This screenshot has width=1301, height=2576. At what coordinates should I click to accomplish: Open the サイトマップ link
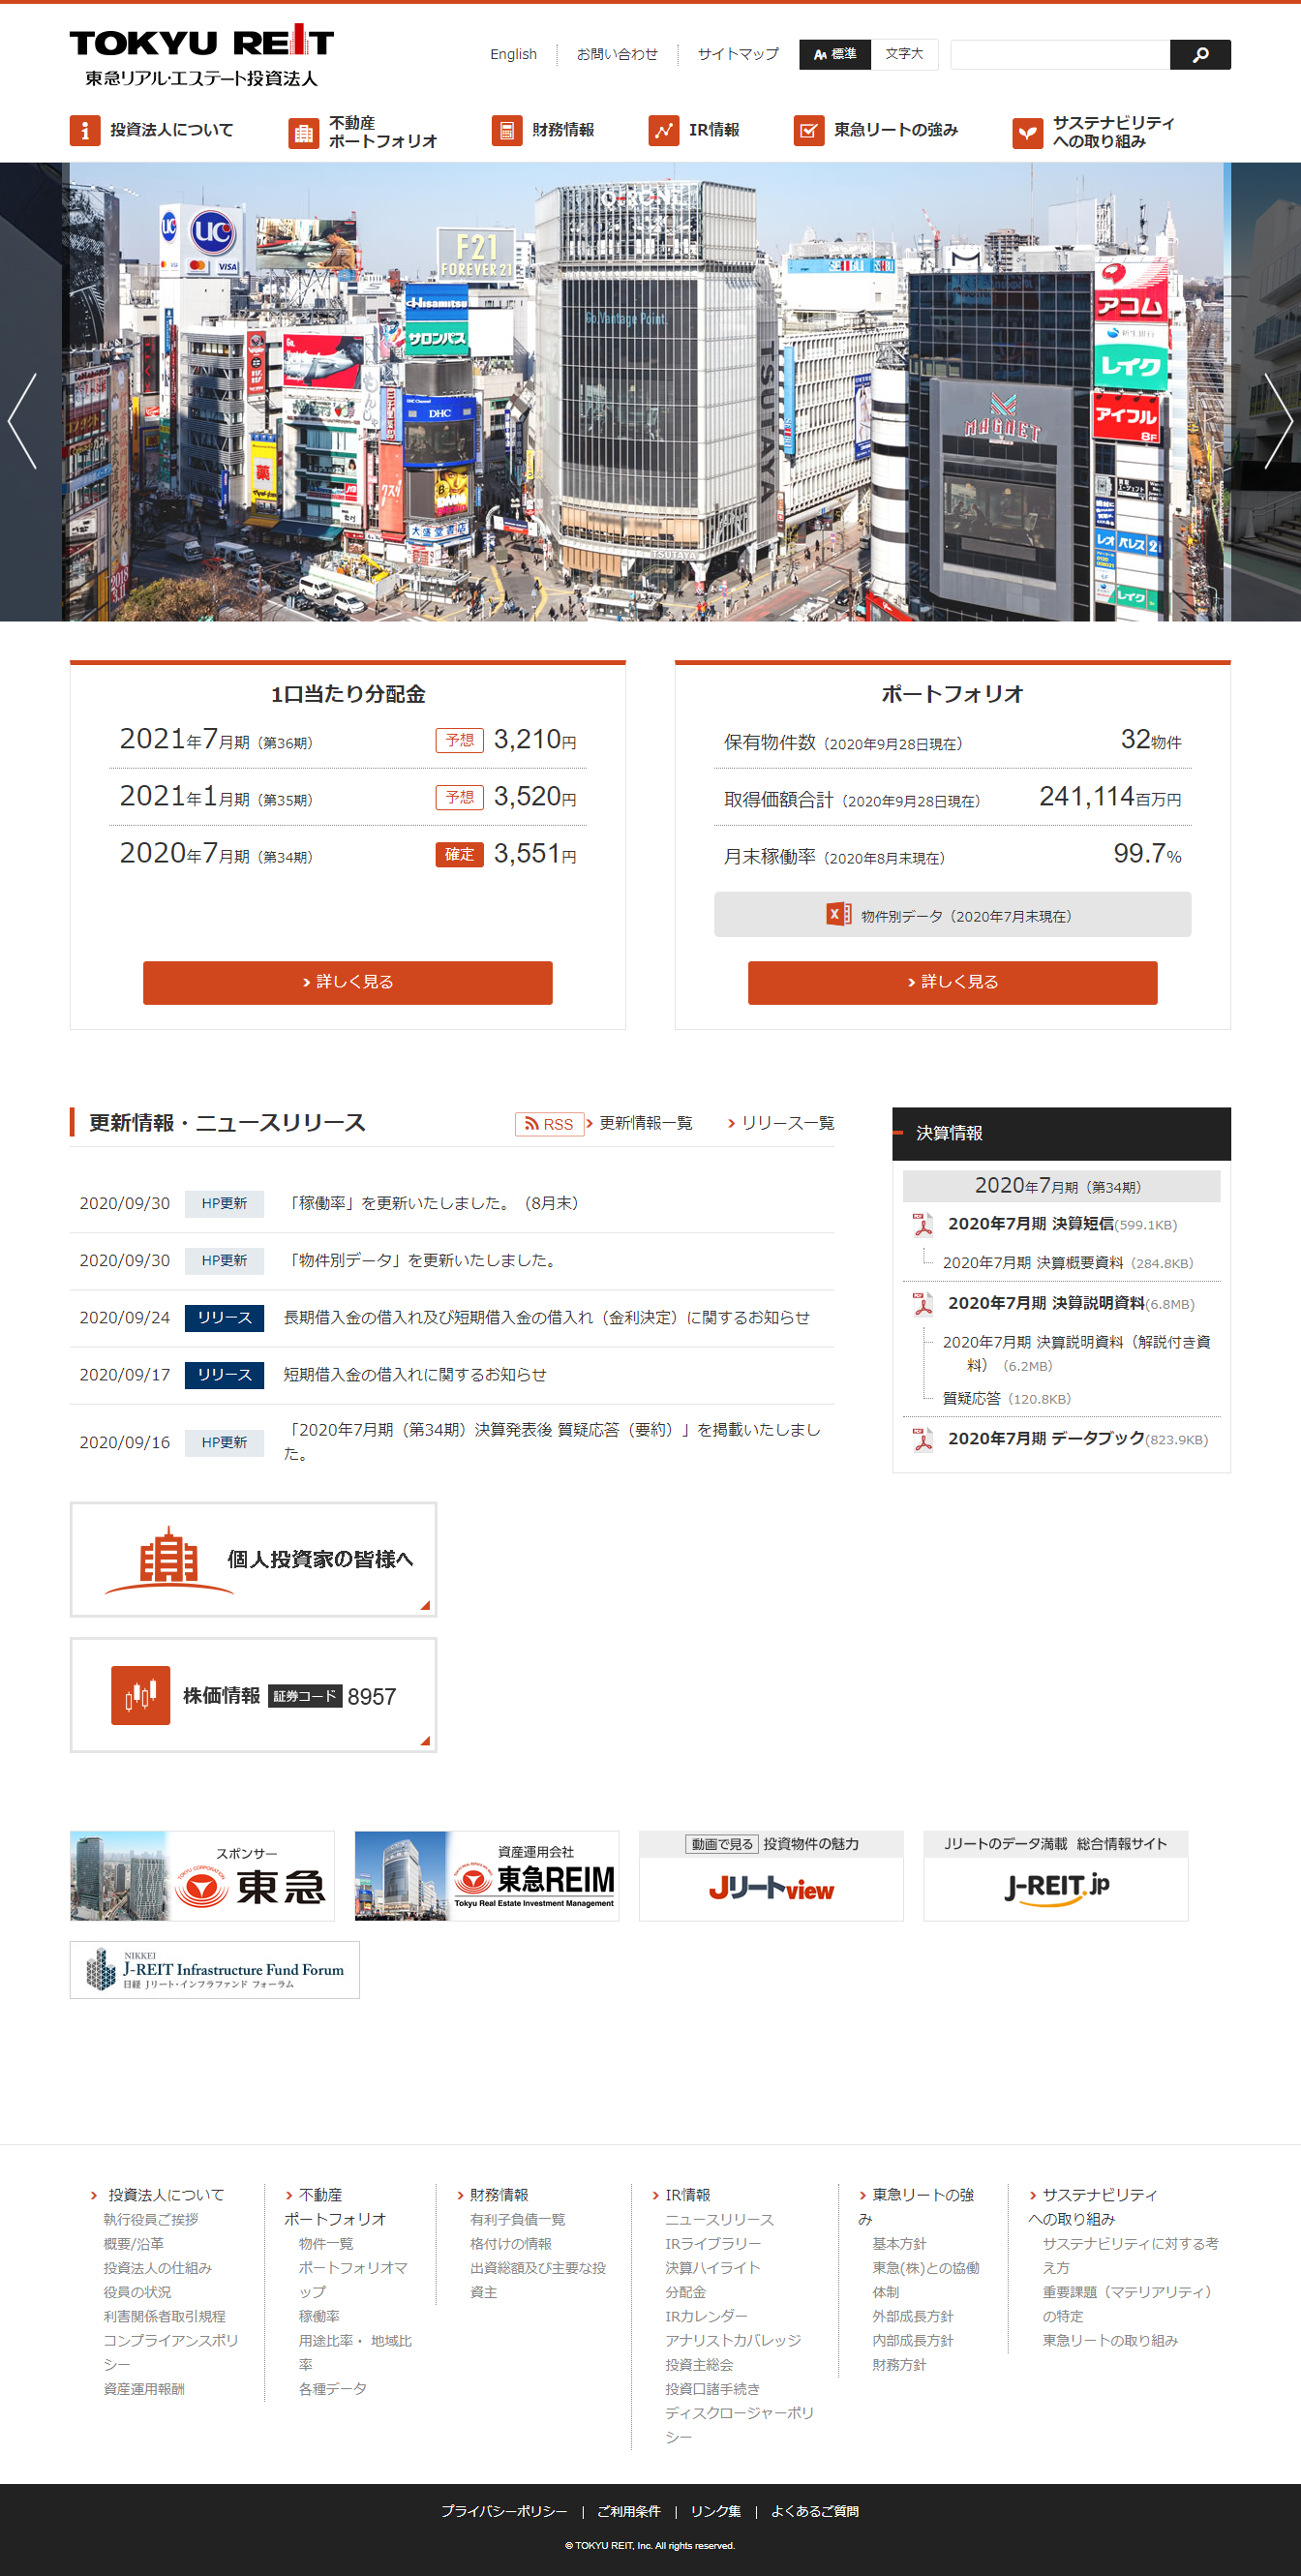point(738,54)
